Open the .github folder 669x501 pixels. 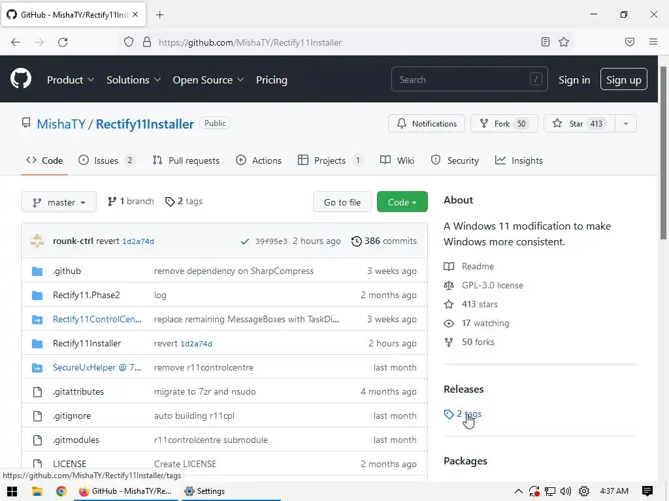[x=67, y=271]
